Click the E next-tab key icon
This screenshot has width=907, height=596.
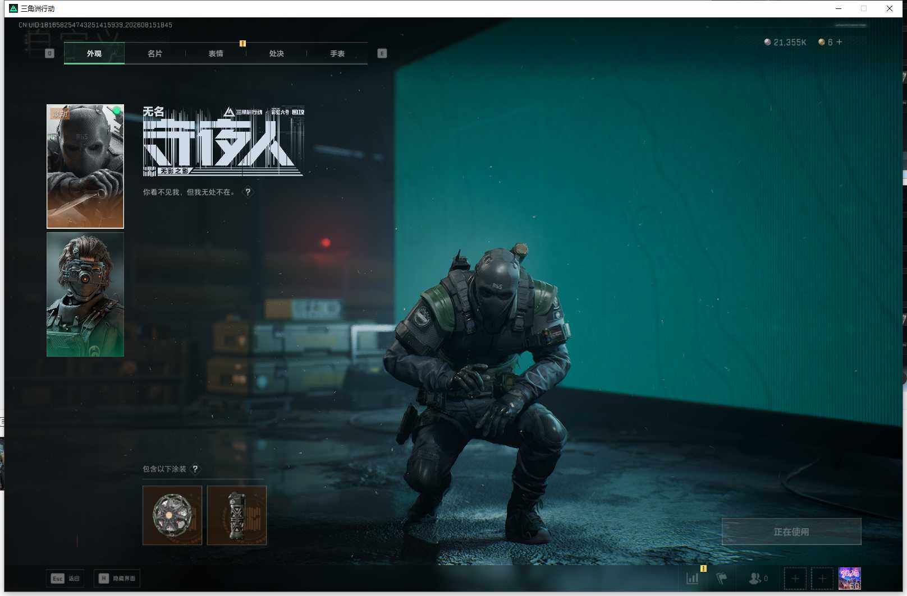click(382, 53)
